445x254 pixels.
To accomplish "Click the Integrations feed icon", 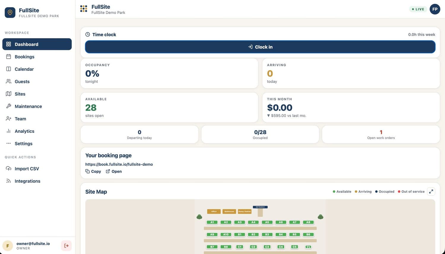I will pyautogui.click(x=9, y=181).
